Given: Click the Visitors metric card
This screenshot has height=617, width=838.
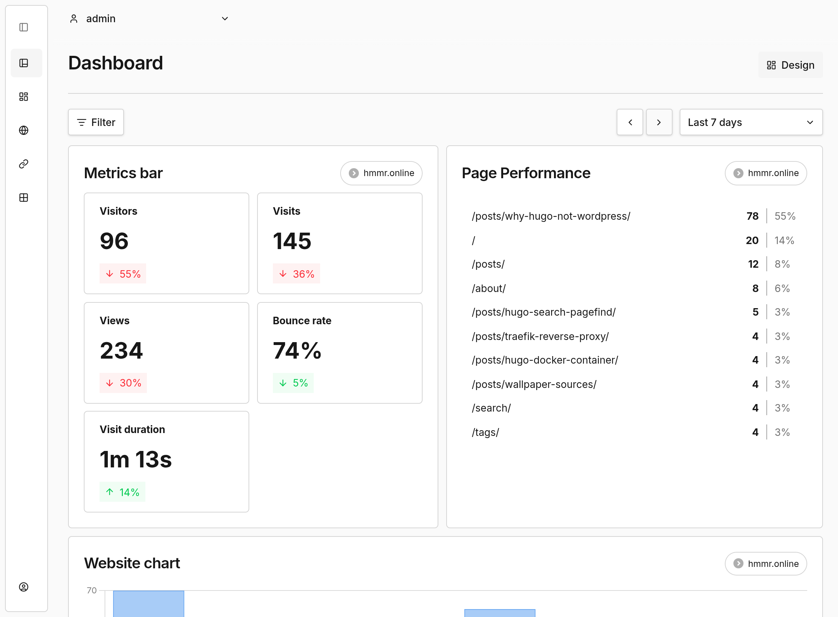Looking at the screenshot, I should pos(166,243).
